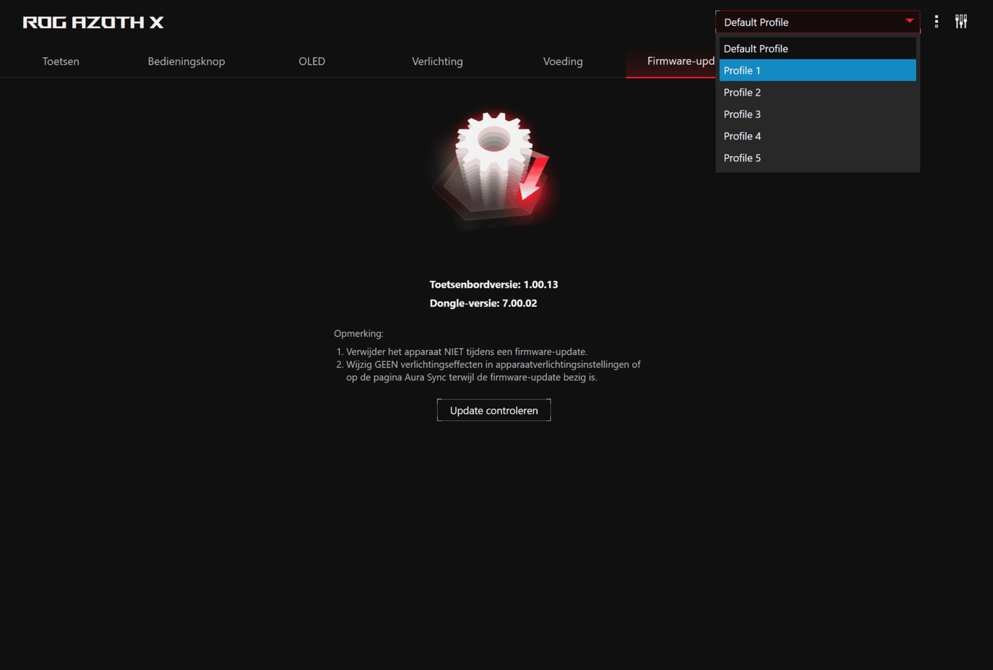Viewport: 993px width, 670px height.
Task: Open the Toetsen tab
Action: tap(61, 61)
